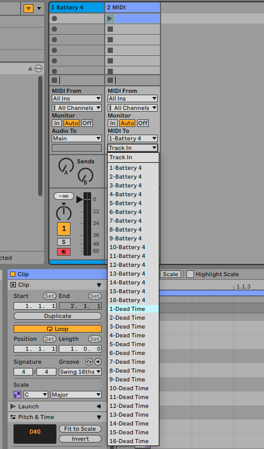Viewport: 264px width, 449px height.
Task: Launch the first clip in the 2 MIDI track
Action: coord(110,19)
